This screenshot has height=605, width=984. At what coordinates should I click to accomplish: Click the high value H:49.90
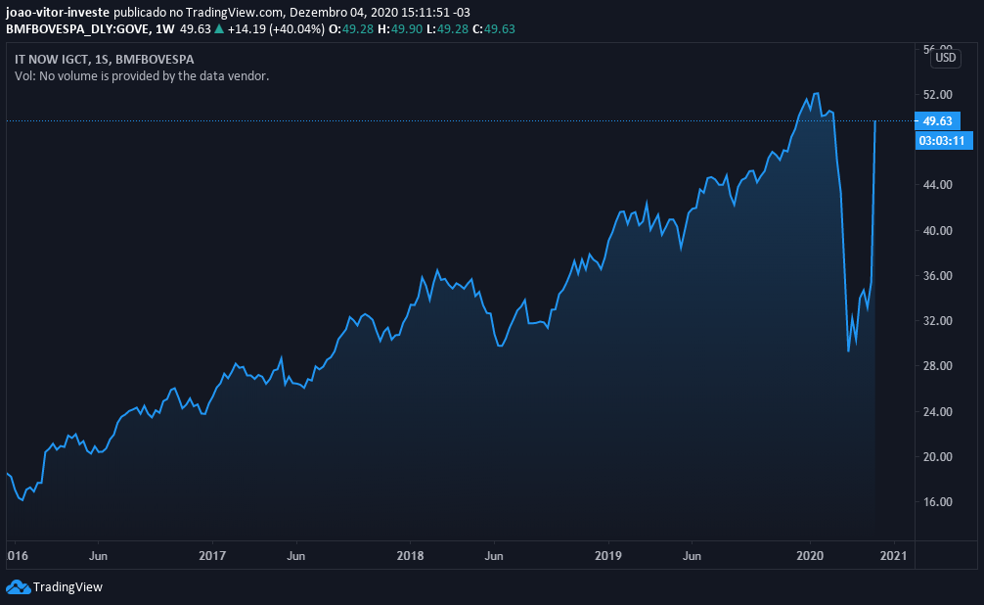[x=400, y=29]
